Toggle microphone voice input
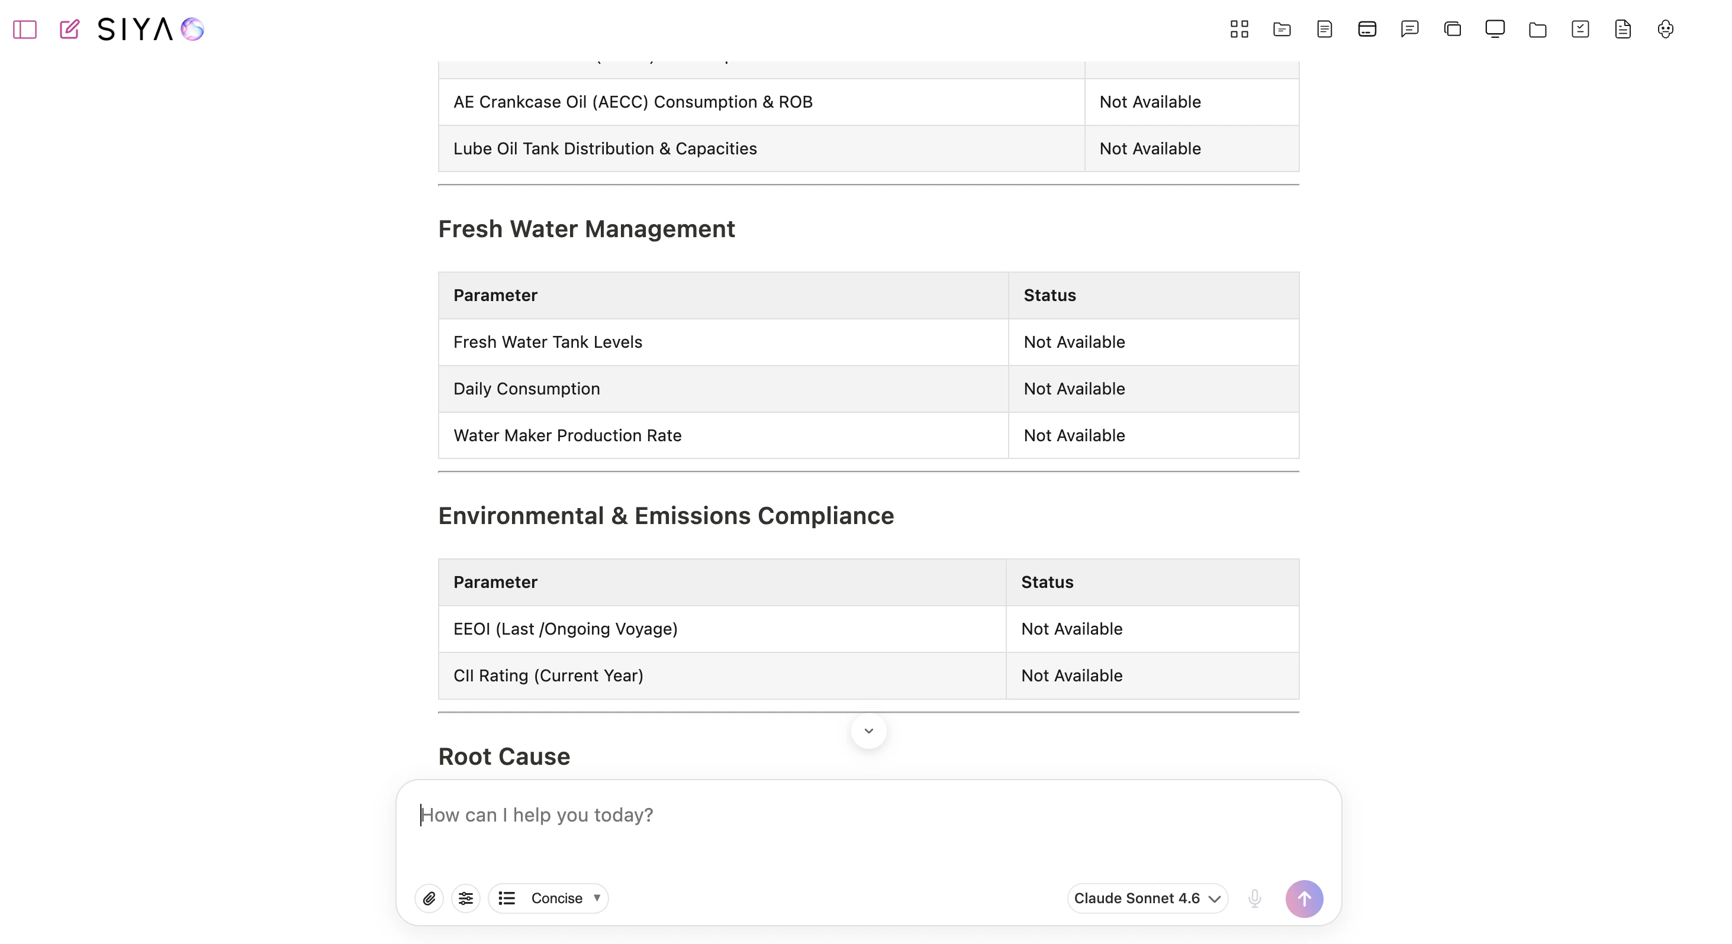Image resolution: width=1732 pixels, height=944 pixels. (1255, 898)
